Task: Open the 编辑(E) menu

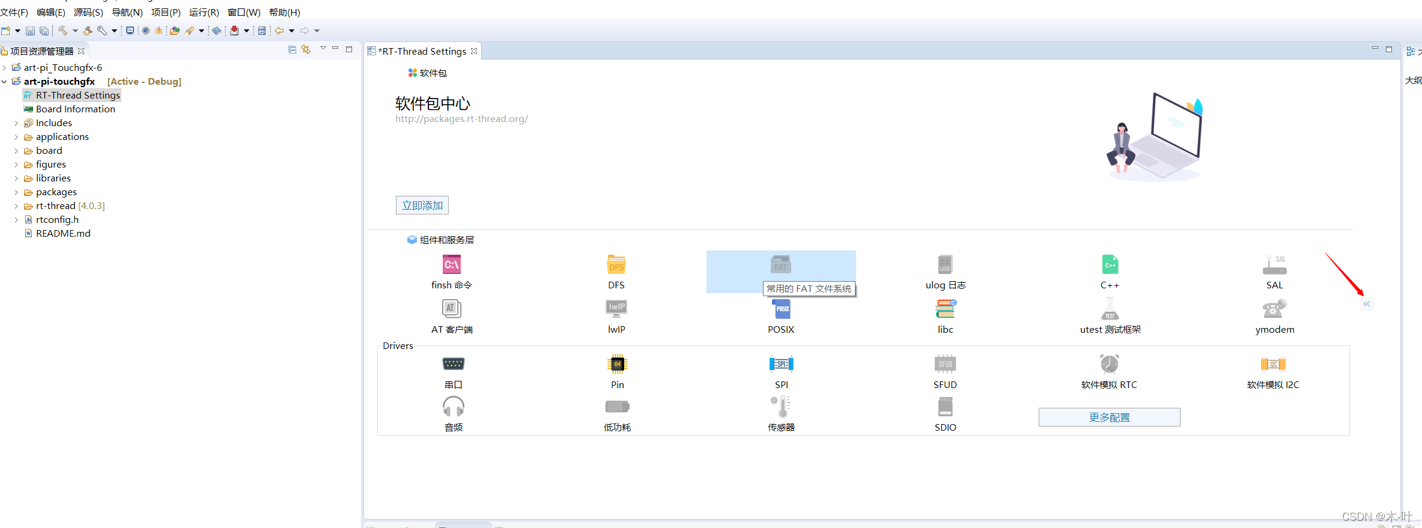Action: (x=51, y=12)
